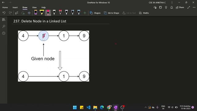Click the page title Delete Node in a Linked List
The height and width of the screenshot is (111, 197).
coord(40,21)
